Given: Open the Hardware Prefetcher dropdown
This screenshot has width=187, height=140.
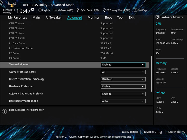Looking at the screenshot, I should [123, 87].
